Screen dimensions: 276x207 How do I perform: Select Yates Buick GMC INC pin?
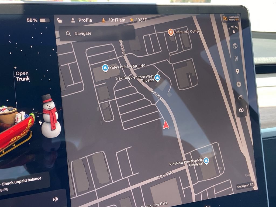(x=105, y=68)
